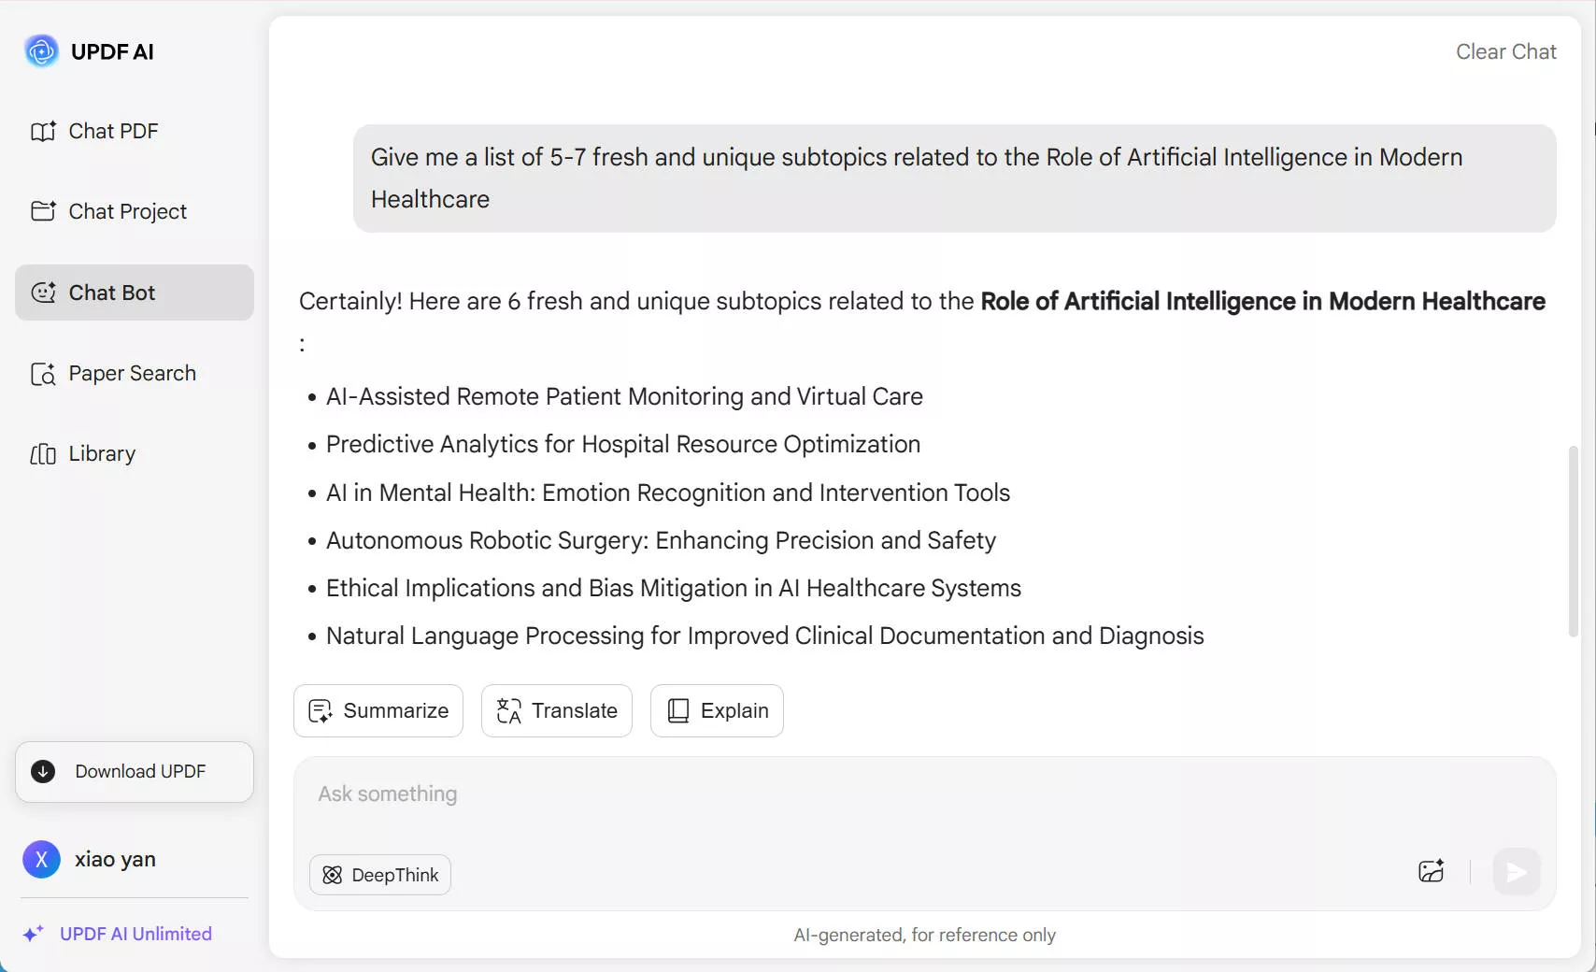The image size is (1596, 972).
Task: Select the Translate action
Action: (x=556, y=710)
